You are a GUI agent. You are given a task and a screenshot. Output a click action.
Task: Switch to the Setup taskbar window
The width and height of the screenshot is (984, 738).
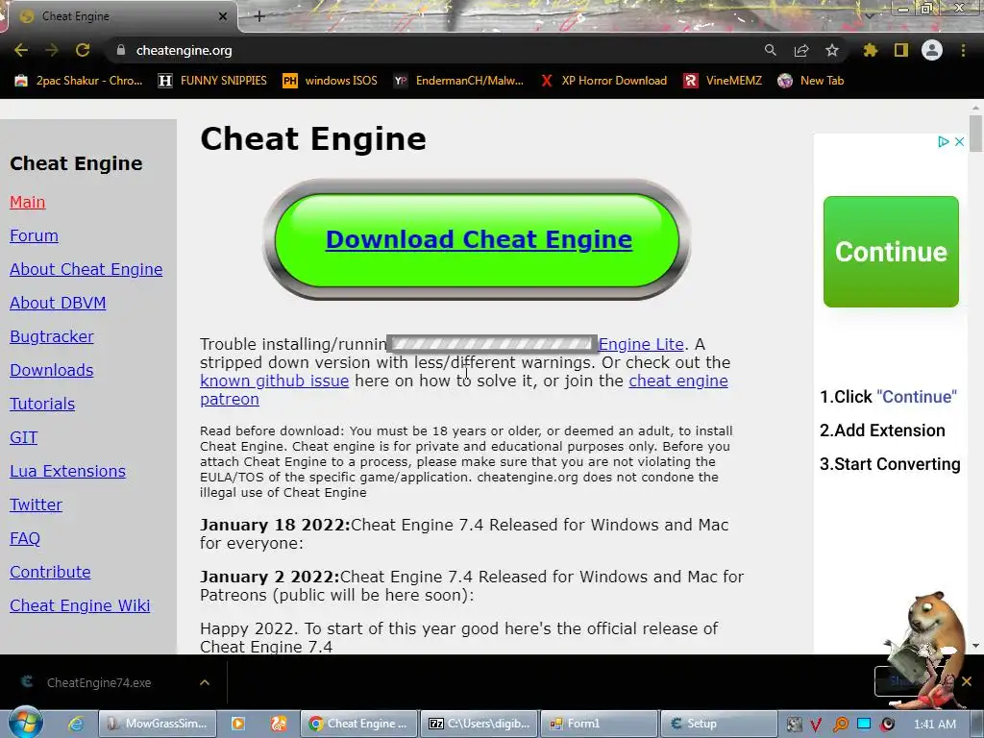[719, 724]
